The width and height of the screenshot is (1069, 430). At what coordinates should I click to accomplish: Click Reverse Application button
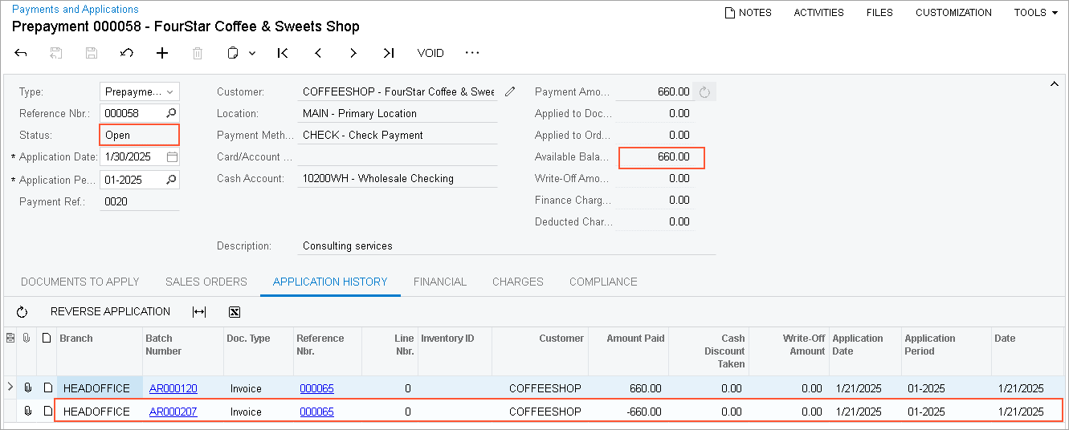point(110,312)
